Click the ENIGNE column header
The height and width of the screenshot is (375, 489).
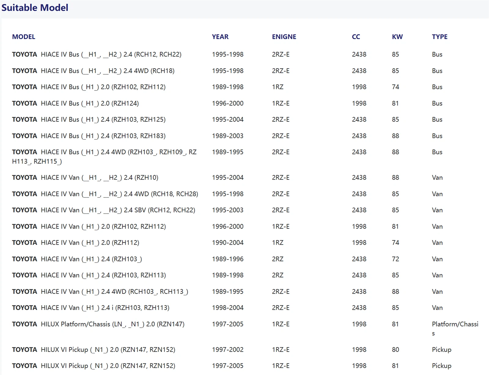pos(284,37)
